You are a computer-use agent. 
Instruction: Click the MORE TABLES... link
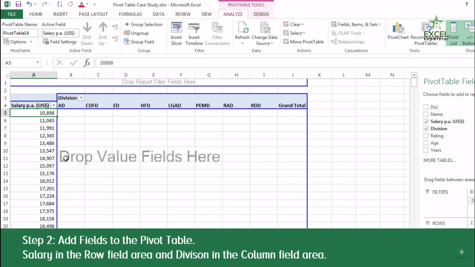pyautogui.click(x=440, y=160)
